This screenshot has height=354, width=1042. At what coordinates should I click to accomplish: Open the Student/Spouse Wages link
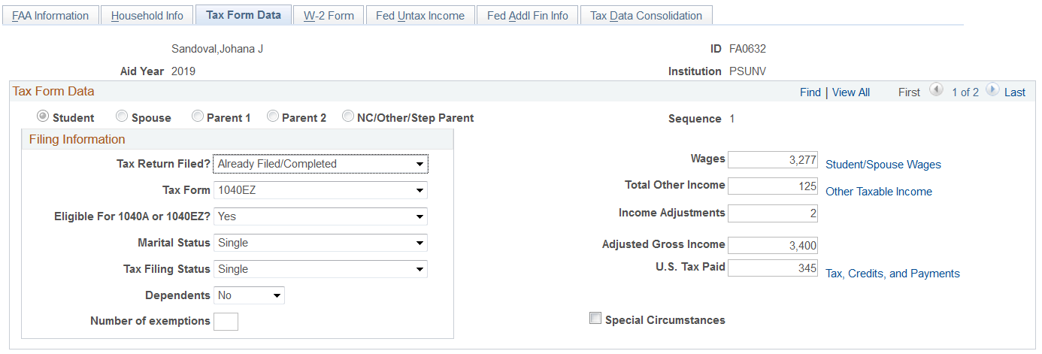(883, 165)
